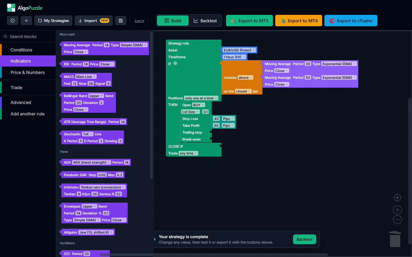Click the Stop Loss value 40 field
Image resolution: width=412 pixels, height=257 pixels.
coord(216,119)
